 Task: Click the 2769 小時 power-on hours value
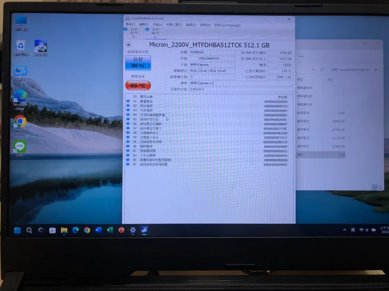point(280,77)
